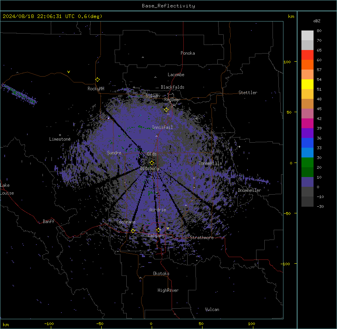This screenshot has width=337, height=329.
Task: Click the RockyMH label
Action: [x=96, y=89]
